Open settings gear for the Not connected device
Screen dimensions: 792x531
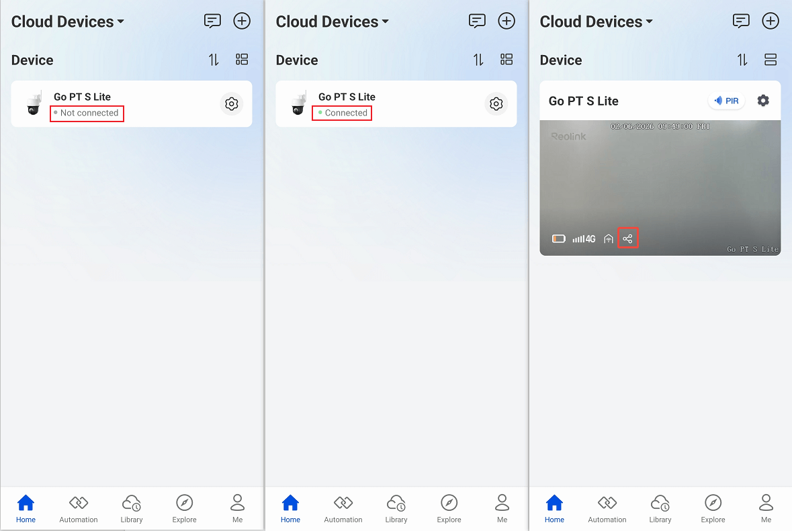[x=232, y=104]
